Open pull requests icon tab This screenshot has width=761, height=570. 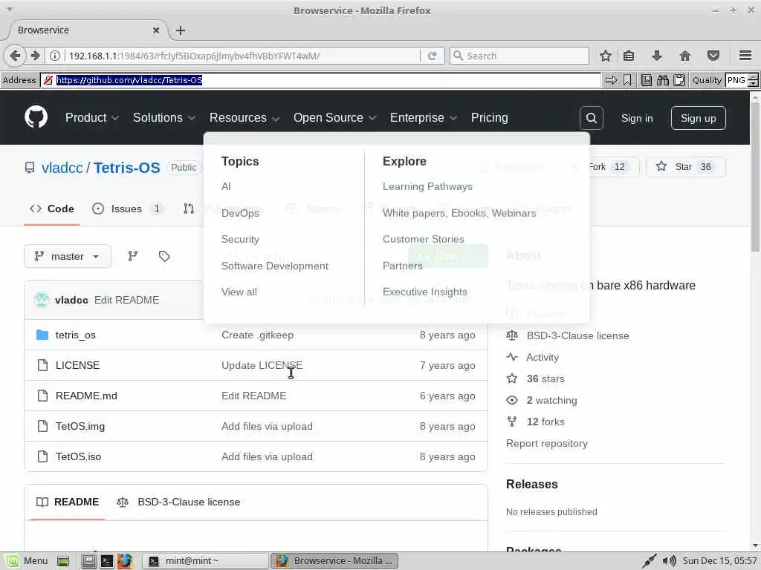pyautogui.click(x=189, y=209)
